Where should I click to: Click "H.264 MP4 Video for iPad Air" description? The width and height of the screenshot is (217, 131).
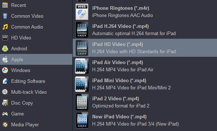point(123,69)
